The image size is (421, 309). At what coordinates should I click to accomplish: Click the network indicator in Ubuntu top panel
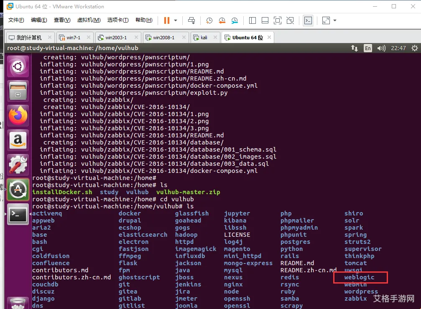tap(355, 48)
